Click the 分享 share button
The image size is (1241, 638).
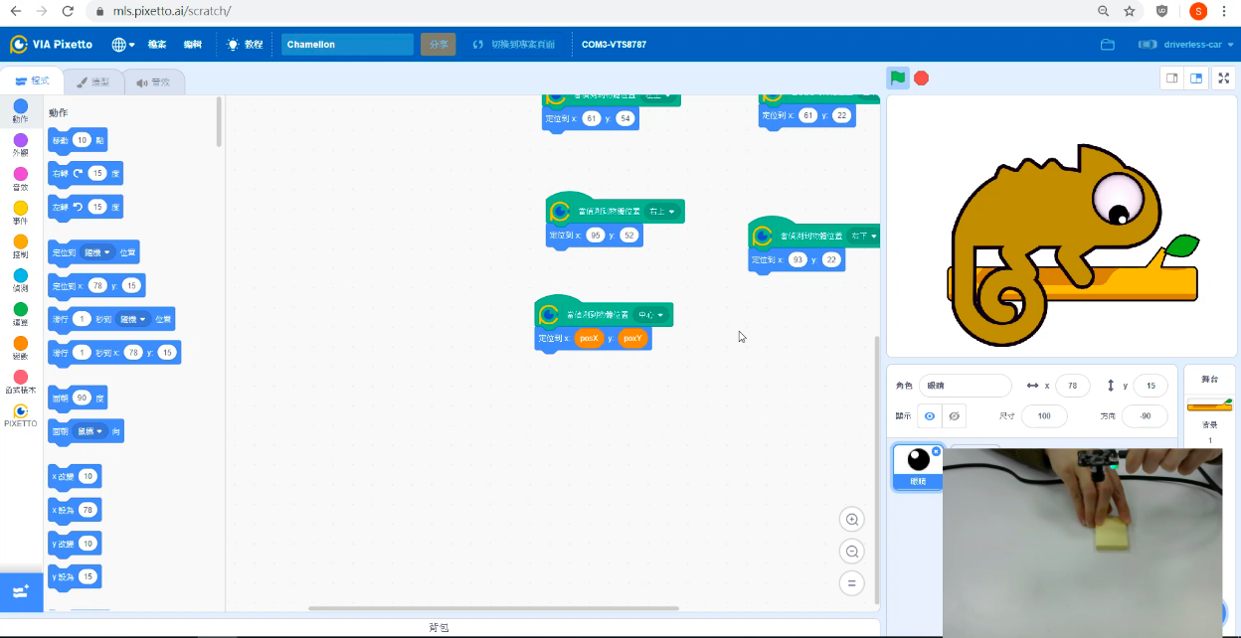[439, 45]
